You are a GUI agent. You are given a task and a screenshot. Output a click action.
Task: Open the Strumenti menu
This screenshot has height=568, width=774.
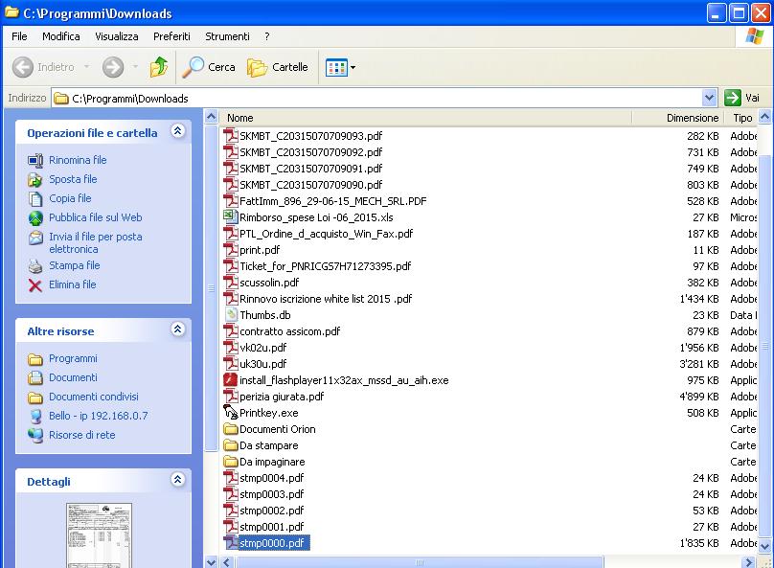(x=227, y=36)
